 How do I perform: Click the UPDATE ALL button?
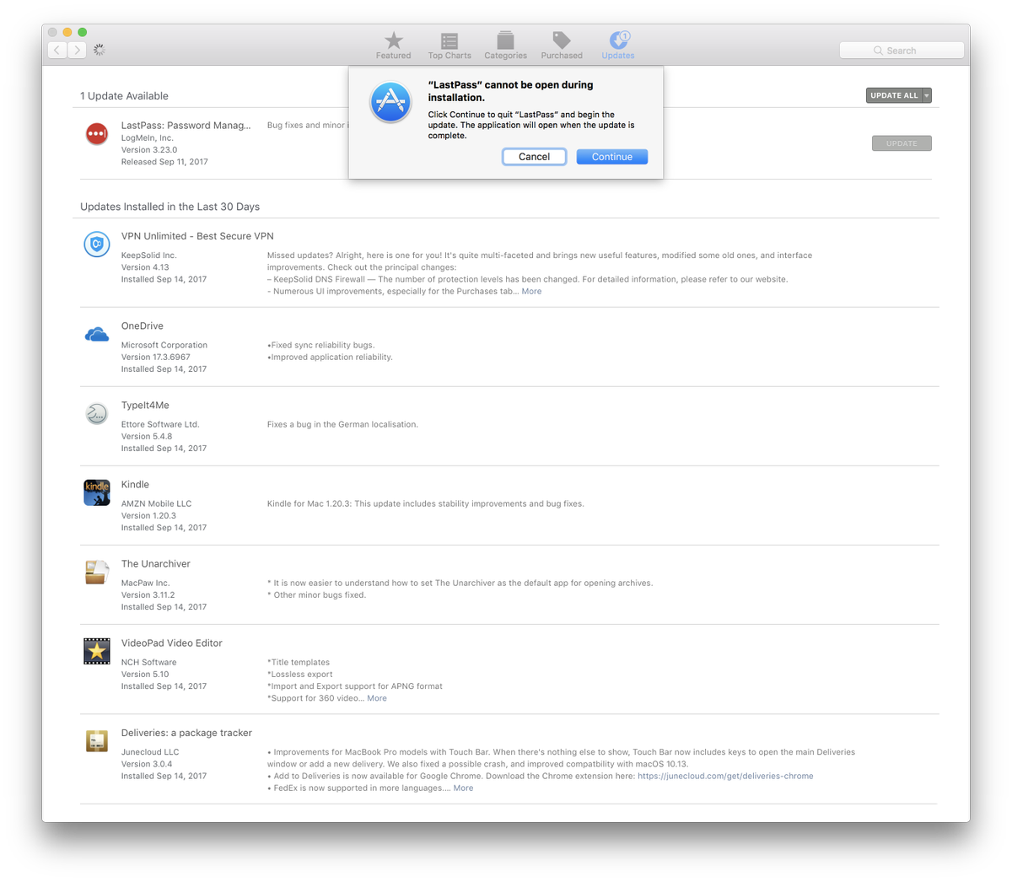(x=894, y=95)
